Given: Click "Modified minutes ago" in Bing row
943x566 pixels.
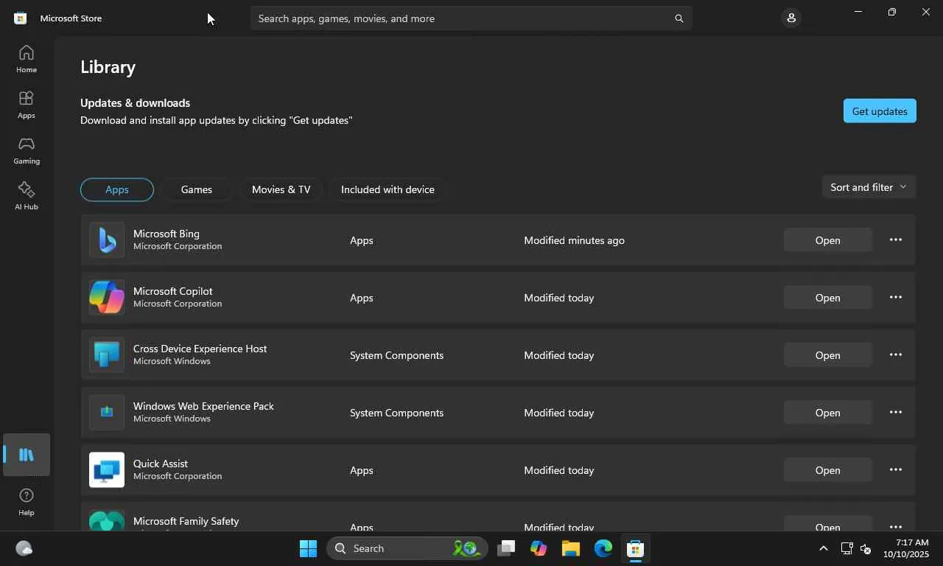Looking at the screenshot, I should click(x=575, y=240).
